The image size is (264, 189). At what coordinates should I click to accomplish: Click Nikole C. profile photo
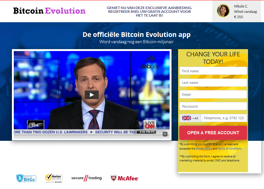[223, 11]
